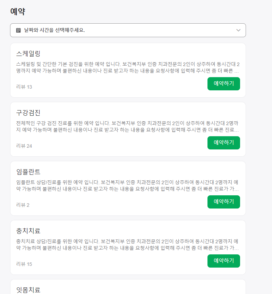The image size is (272, 294).
Task: Click 예약하기 button for 충치치료
Action: [223, 261]
